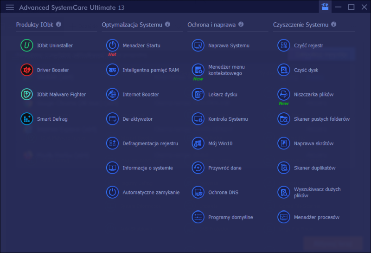Click info icon beside Optymalizacja Systemu
371x253 pixels.
pyautogui.click(x=167, y=25)
